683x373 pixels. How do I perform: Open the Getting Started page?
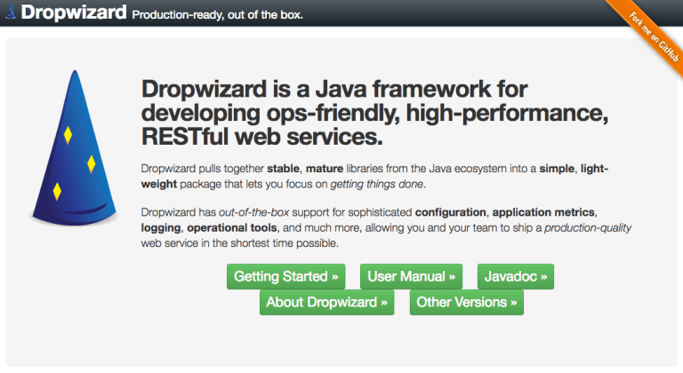285,276
